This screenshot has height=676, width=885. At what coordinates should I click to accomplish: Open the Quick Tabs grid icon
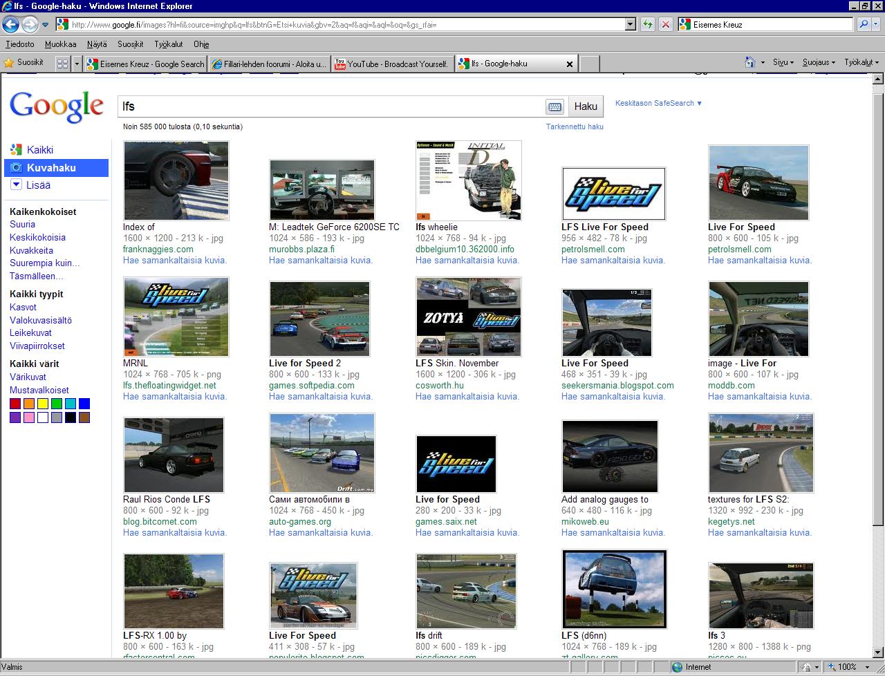point(62,64)
